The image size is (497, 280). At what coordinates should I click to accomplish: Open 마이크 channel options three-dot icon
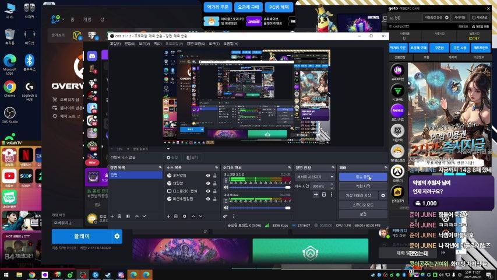(226, 201)
